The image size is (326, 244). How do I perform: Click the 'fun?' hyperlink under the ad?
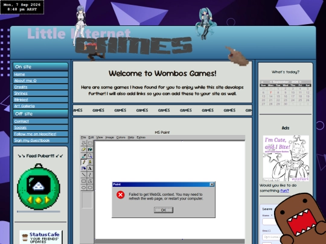click(x=284, y=190)
